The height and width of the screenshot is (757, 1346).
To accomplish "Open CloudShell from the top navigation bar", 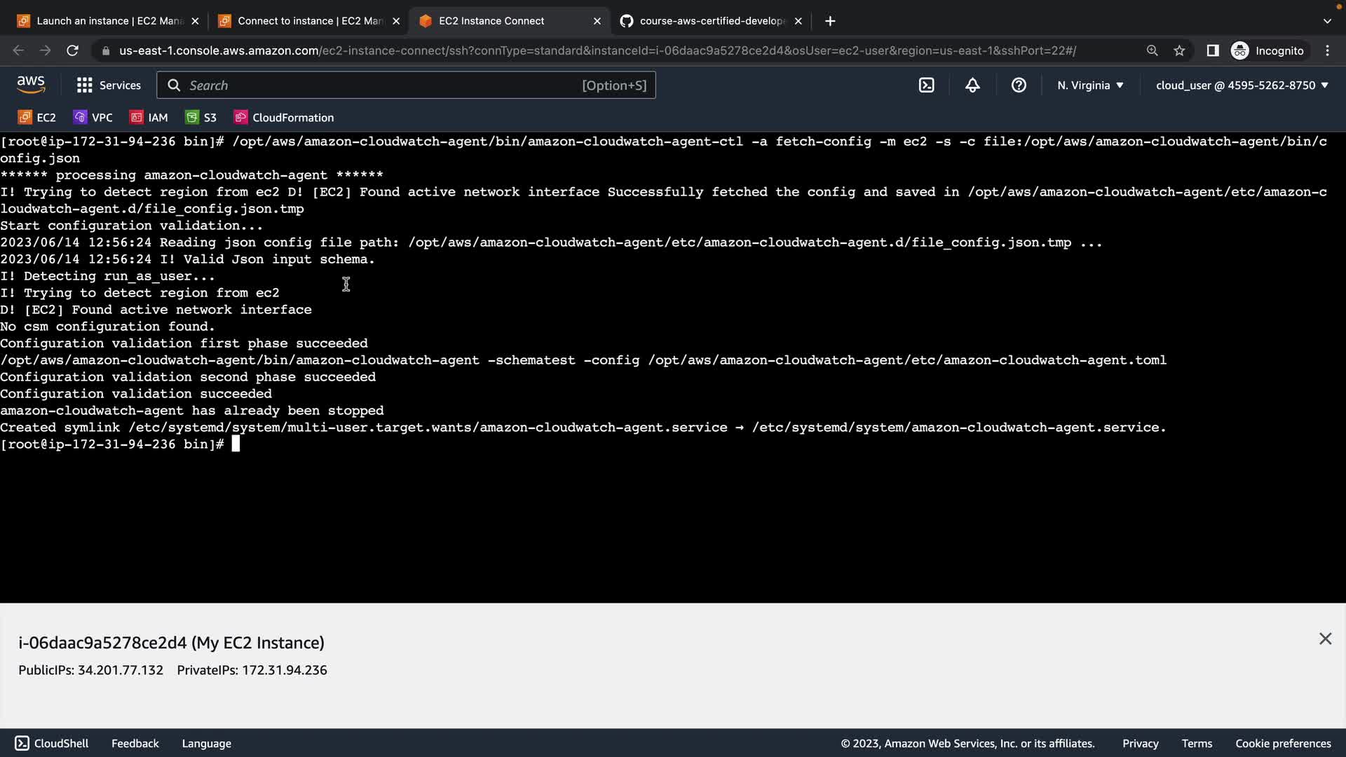I will coord(927,86).
